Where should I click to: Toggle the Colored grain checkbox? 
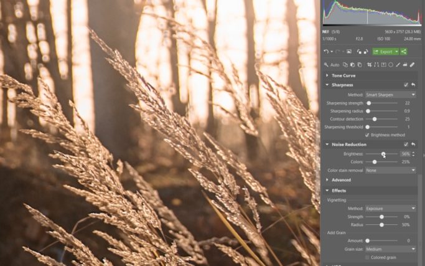click(x=367, y=257)
